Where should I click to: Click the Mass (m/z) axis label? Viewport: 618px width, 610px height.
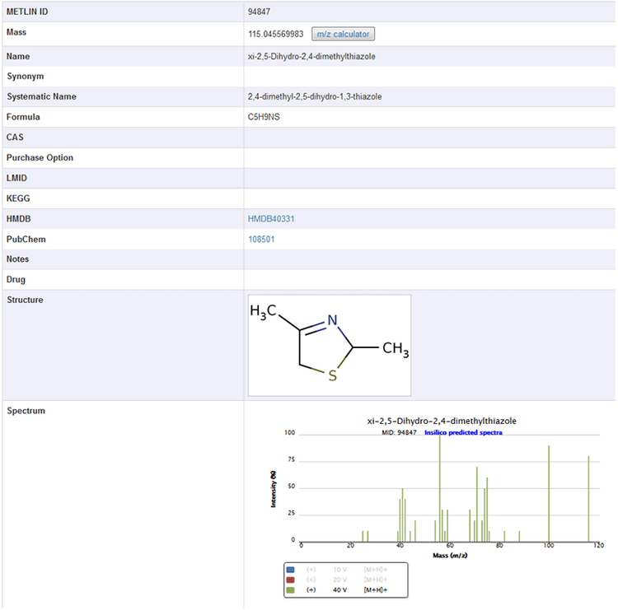452,555
